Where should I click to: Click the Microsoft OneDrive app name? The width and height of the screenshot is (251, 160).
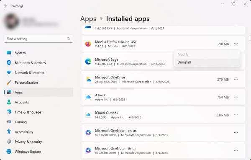[x=110, y=77]
